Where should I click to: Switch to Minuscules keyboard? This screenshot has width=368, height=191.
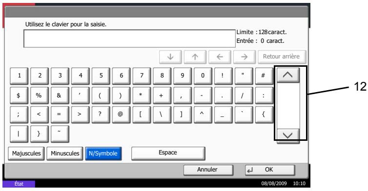click(65, 153)
